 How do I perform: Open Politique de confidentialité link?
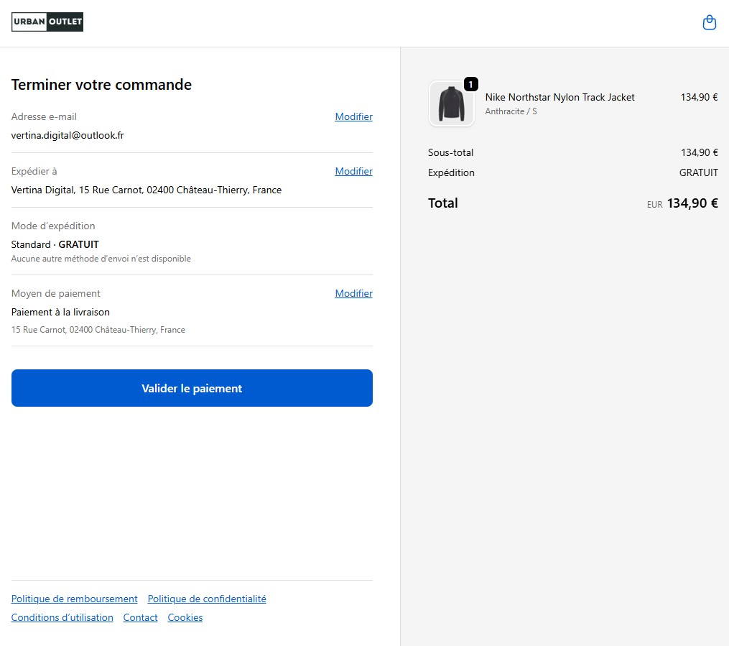207,599
